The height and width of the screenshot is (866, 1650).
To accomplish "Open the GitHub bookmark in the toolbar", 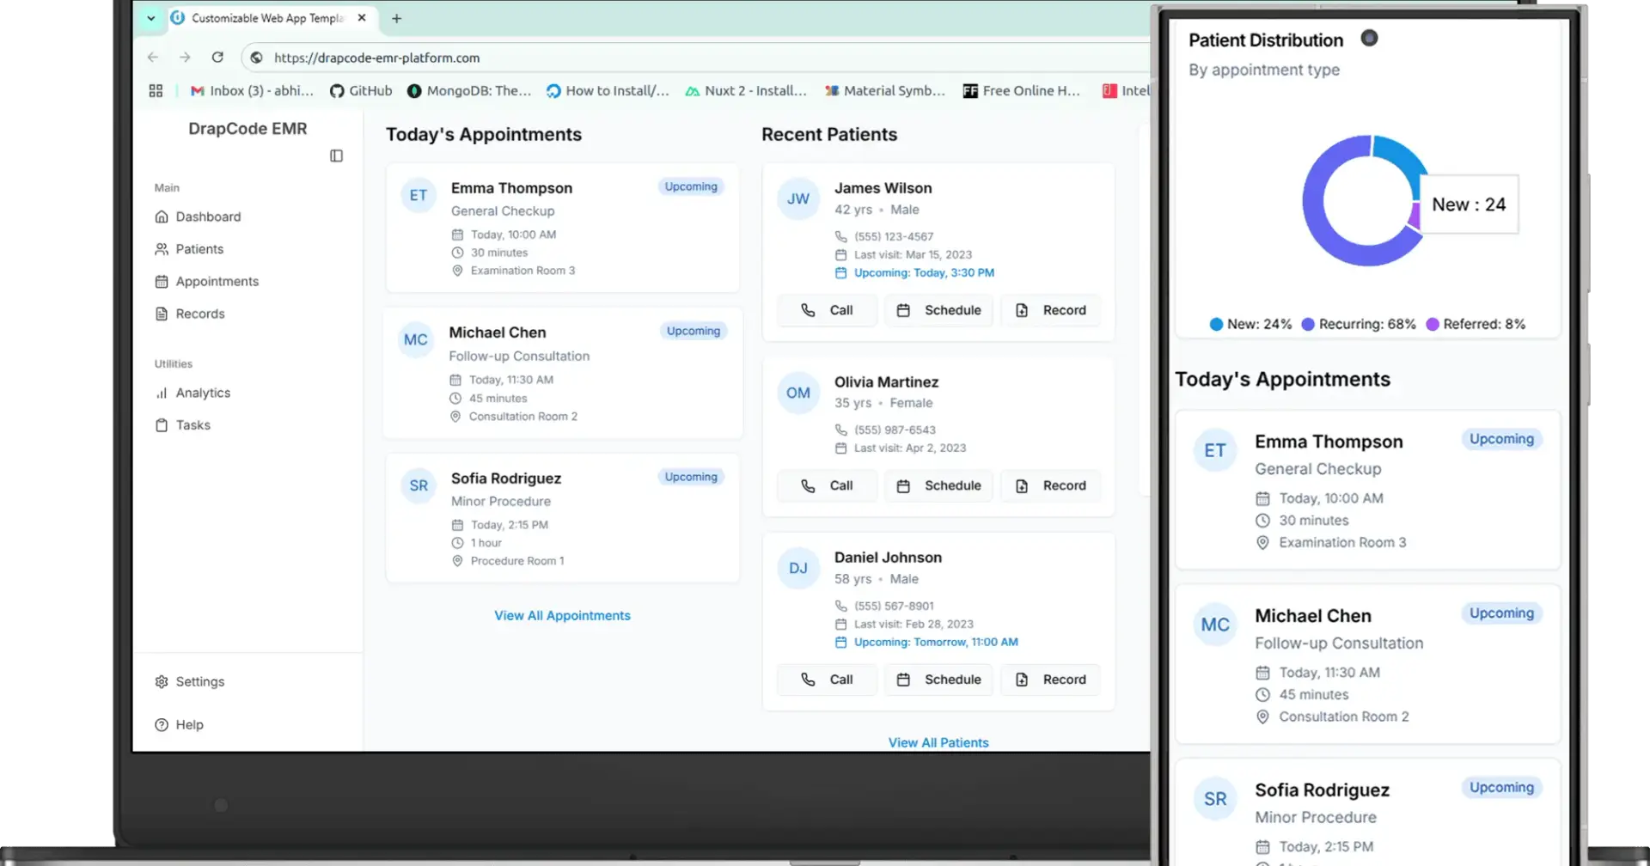I will tap(361, 90).
